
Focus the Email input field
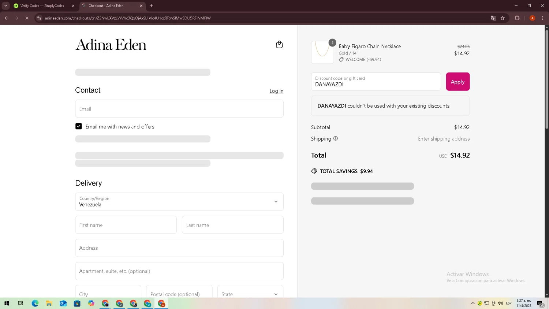179,109
